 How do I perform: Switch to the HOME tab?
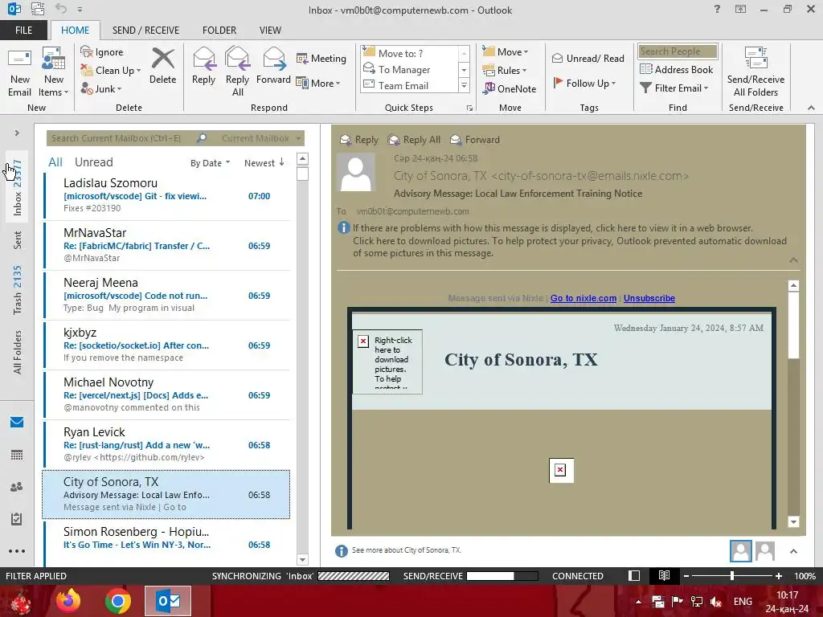[x=75, y=30]
